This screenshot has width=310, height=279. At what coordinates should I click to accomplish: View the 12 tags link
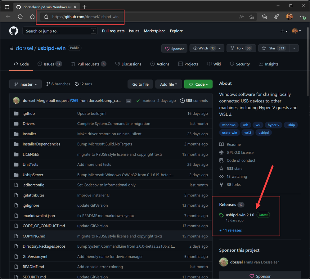click(83, 84)
